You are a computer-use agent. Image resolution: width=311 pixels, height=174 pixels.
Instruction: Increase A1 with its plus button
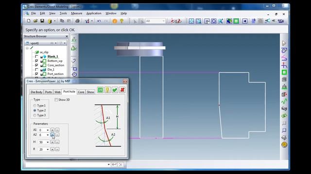click(x=52, y=130)
